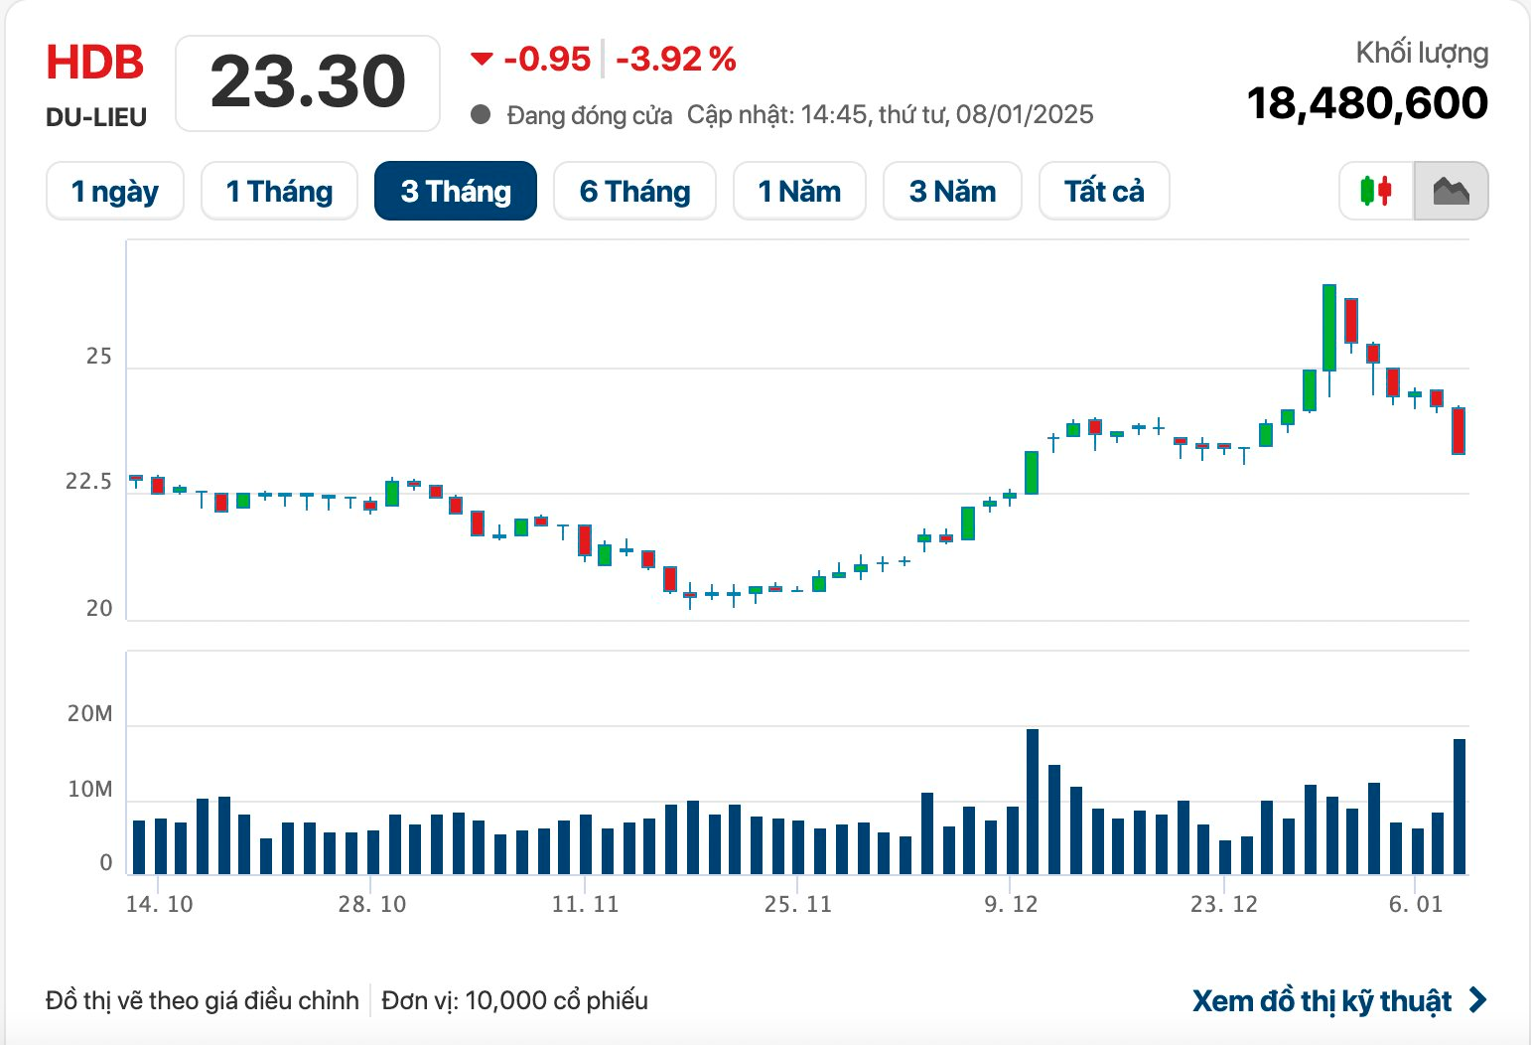Click the 25. 11 date axis label

(798, 904)
